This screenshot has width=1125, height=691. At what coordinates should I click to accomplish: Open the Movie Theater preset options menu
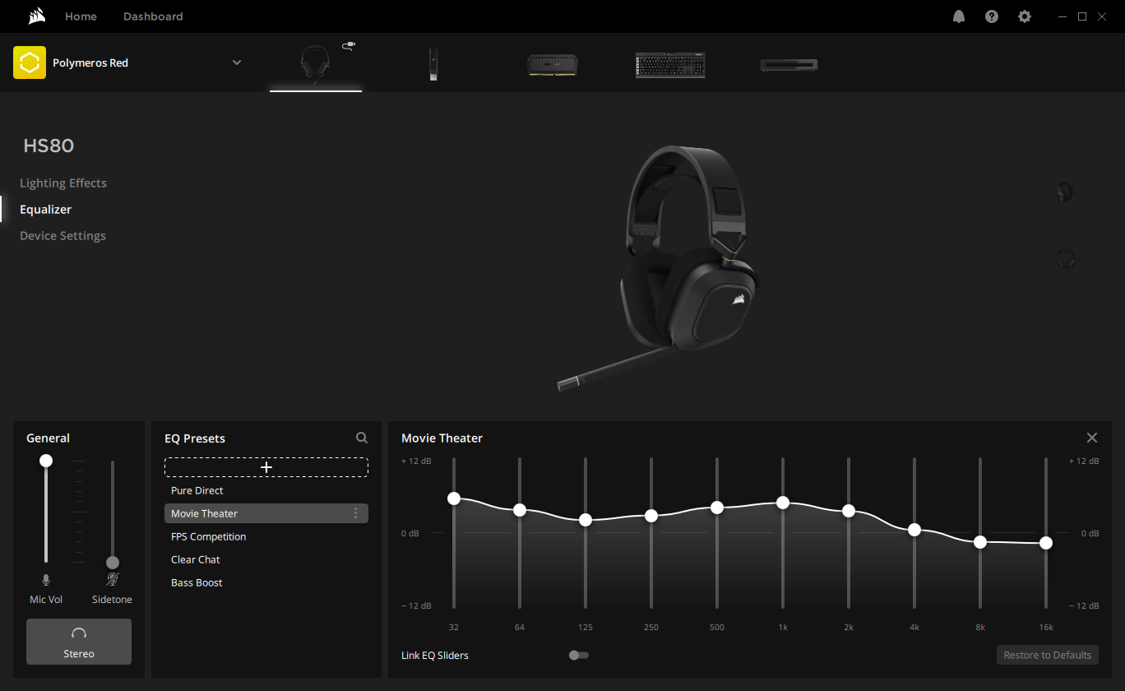(x=355, y=513)
